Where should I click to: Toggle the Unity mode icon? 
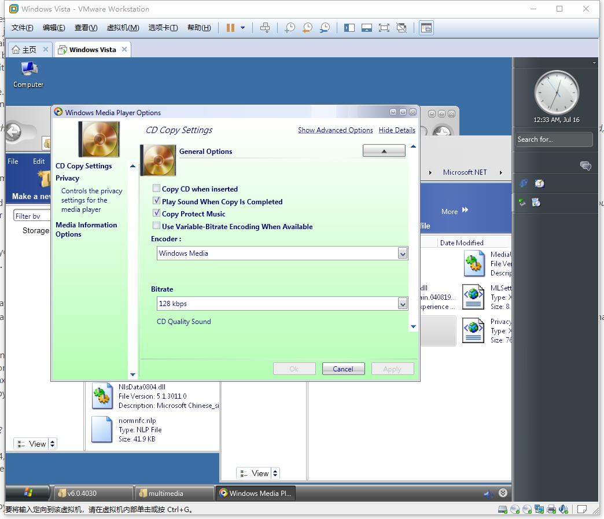pos(402,28)
